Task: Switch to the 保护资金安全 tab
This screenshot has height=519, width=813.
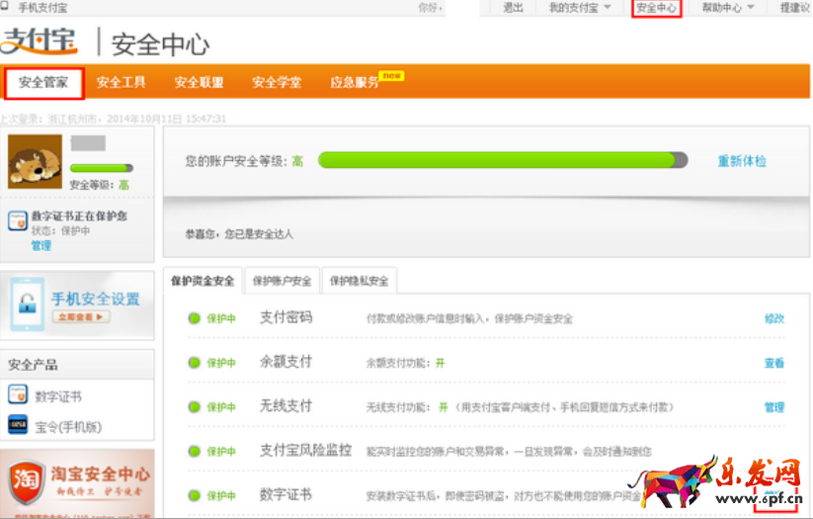Action: (x=203, y=281)
